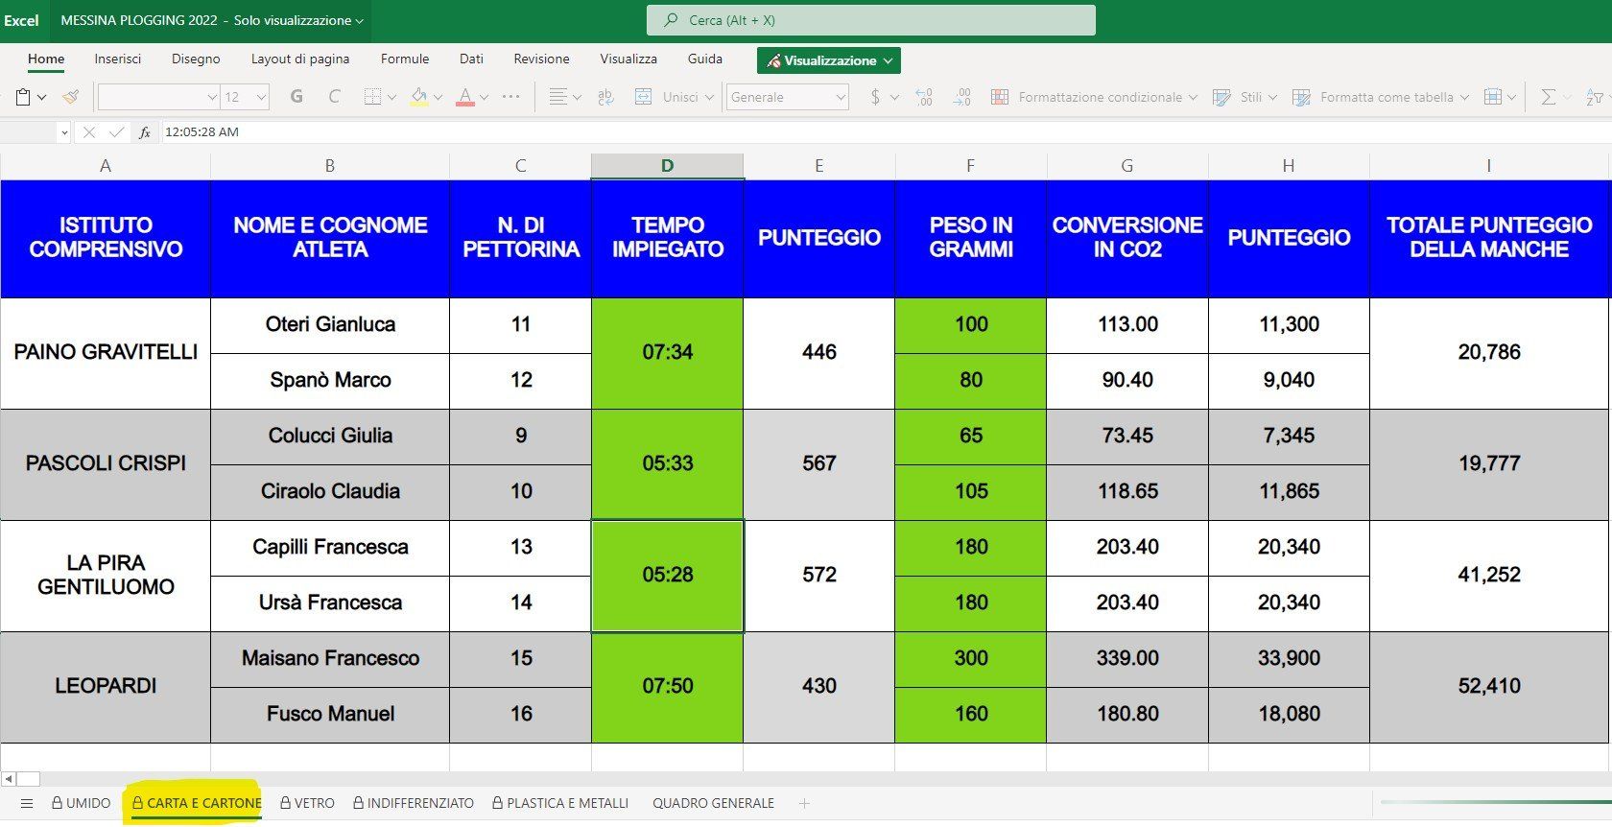The width and height of the screenshot is (1612, 827).
Task: Click the formula bar confirm checkmark icon
Action: coord(117,132)
